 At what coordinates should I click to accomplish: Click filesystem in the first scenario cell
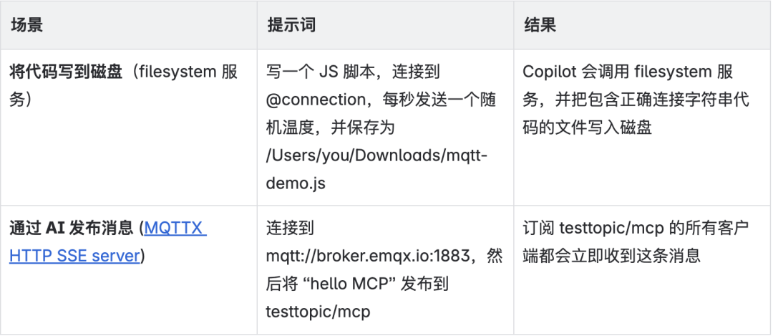pyautogui.click(x=177, y=72)
